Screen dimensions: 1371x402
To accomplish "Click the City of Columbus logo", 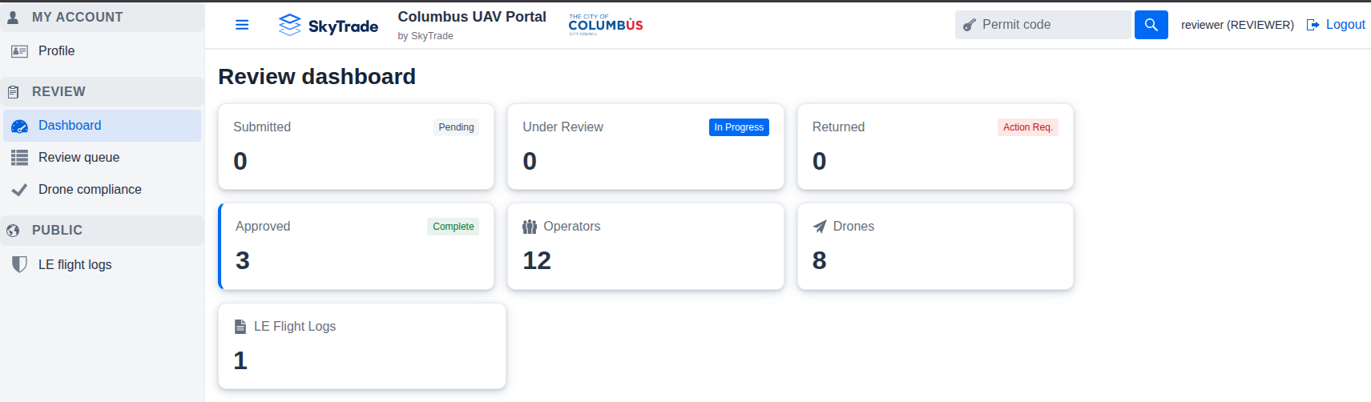I will [x=606, y=24].
